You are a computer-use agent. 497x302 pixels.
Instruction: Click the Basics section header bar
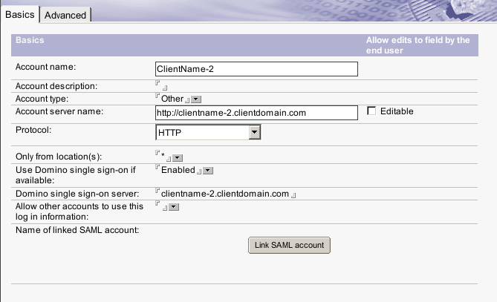(186, 45)
